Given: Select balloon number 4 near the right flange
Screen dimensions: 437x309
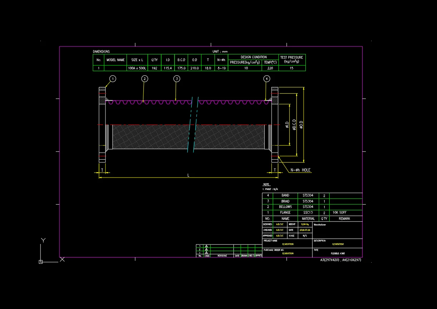Looking at the screenshot, I should [x=266, y=79].
